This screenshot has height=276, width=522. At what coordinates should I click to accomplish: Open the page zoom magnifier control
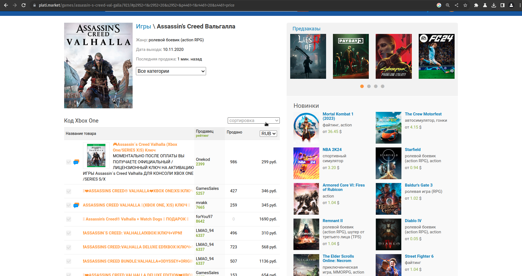click(x=448, y=5)
